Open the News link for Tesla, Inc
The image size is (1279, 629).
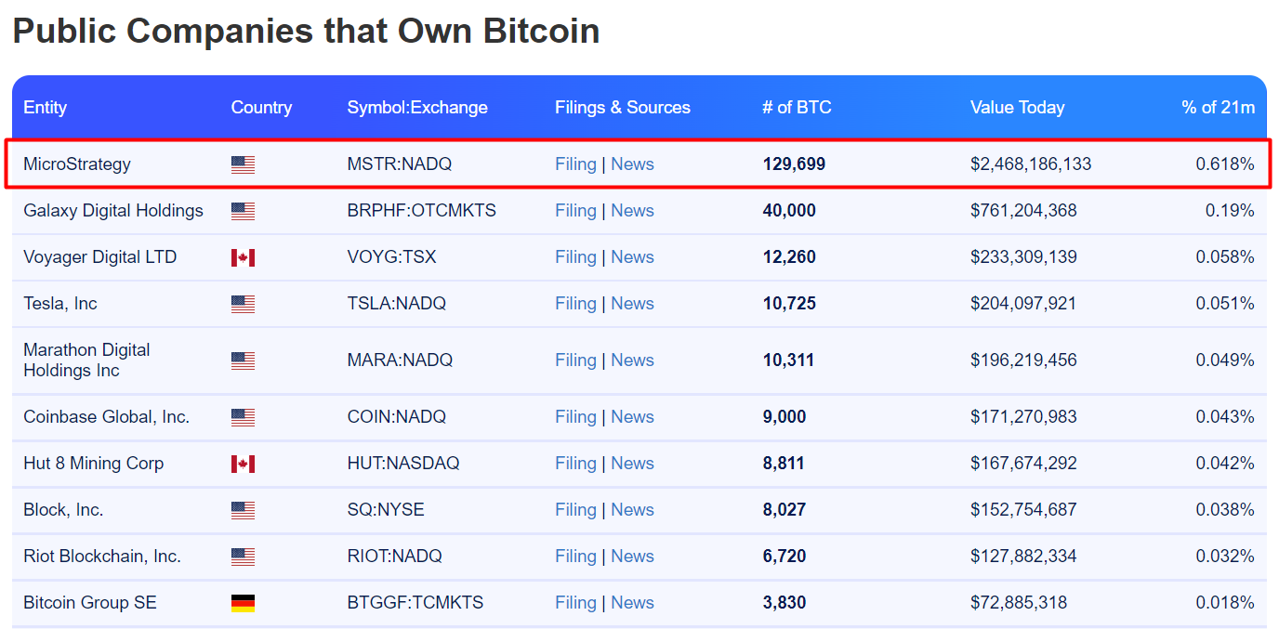(x=632, y=304)
